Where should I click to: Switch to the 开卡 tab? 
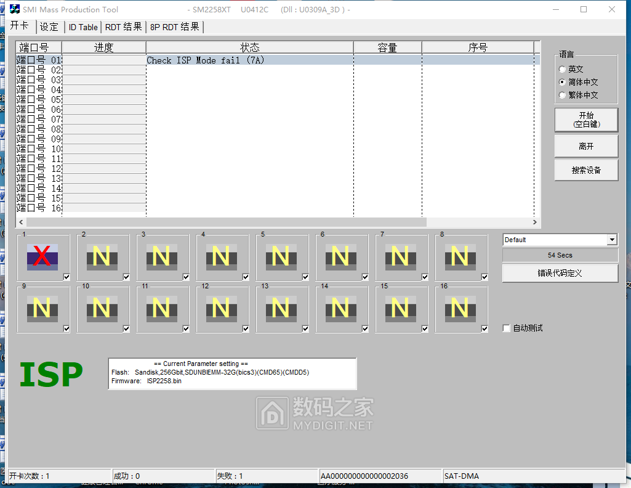(x=20, y=26)
